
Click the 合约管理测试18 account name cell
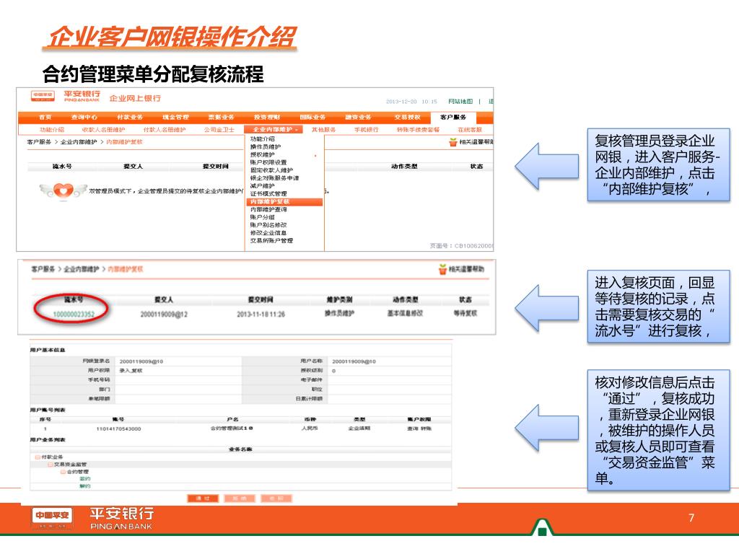pyautogui.click(x=232, y=428)
